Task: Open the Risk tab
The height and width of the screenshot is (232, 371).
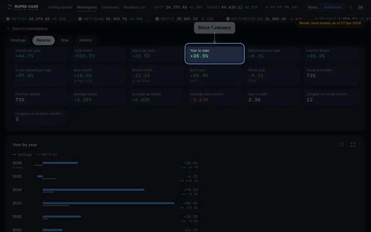Action: click(65, 40)
